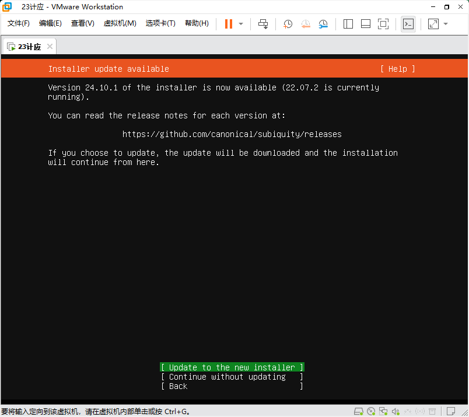Toggle the thumbnail bar view
The width and height of the screenshot is (469, 417).
tap(366, 24)
